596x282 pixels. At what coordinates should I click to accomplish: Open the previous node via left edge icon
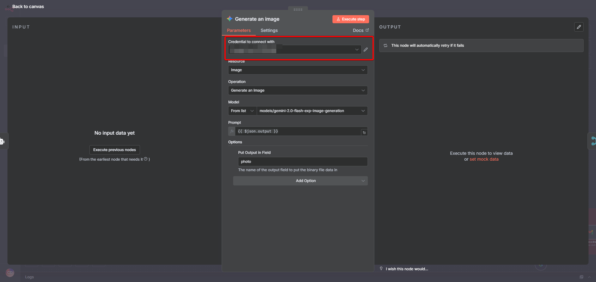point(2,141)
